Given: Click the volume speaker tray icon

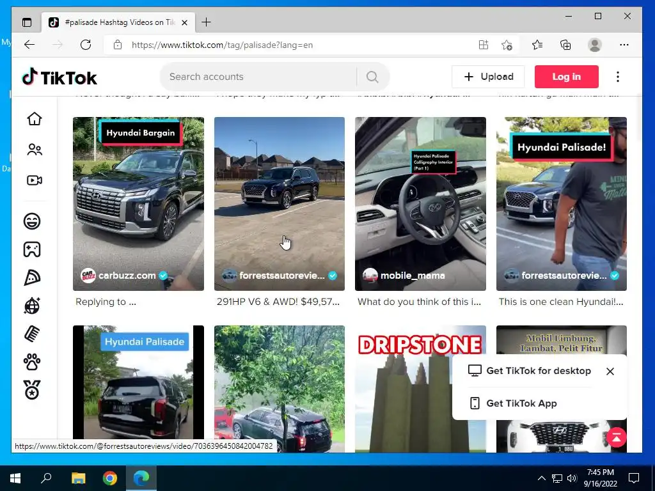Looking at the screenshot, I should (572, 478).
